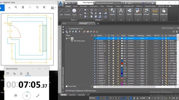This screenshot has height=100, width=179.
Task: Click the Refresh icon in layer manager
Action: click(173, 32)
